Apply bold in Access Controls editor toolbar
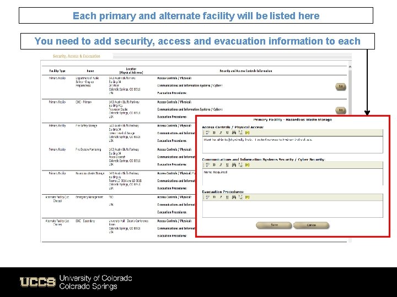The image size is (397, 297). (214, 133)
